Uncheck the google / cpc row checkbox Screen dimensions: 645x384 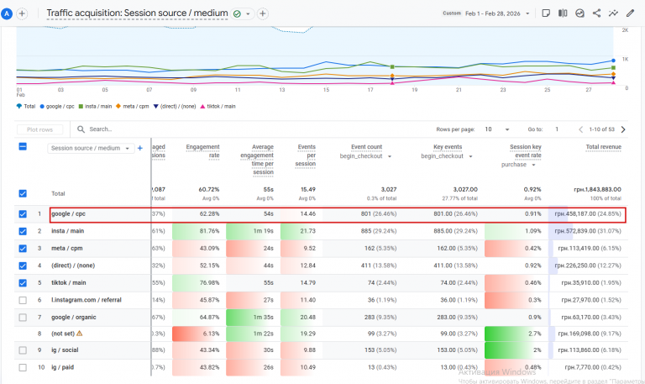23,214
